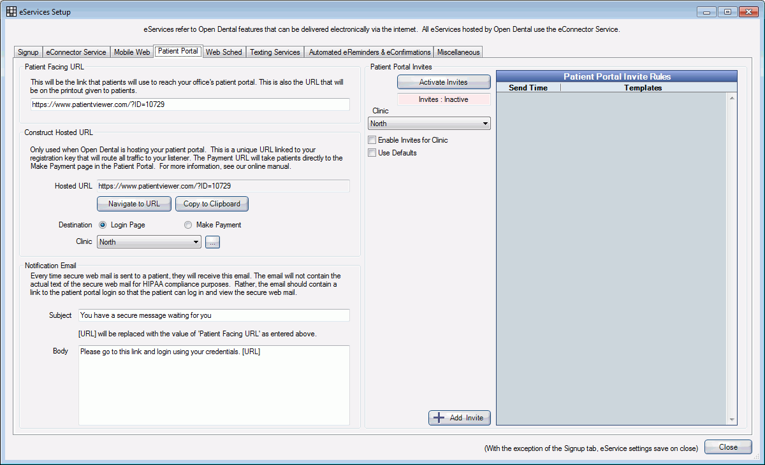
Task: Check the Use Defaults option
Action: [x=372, y=153]
